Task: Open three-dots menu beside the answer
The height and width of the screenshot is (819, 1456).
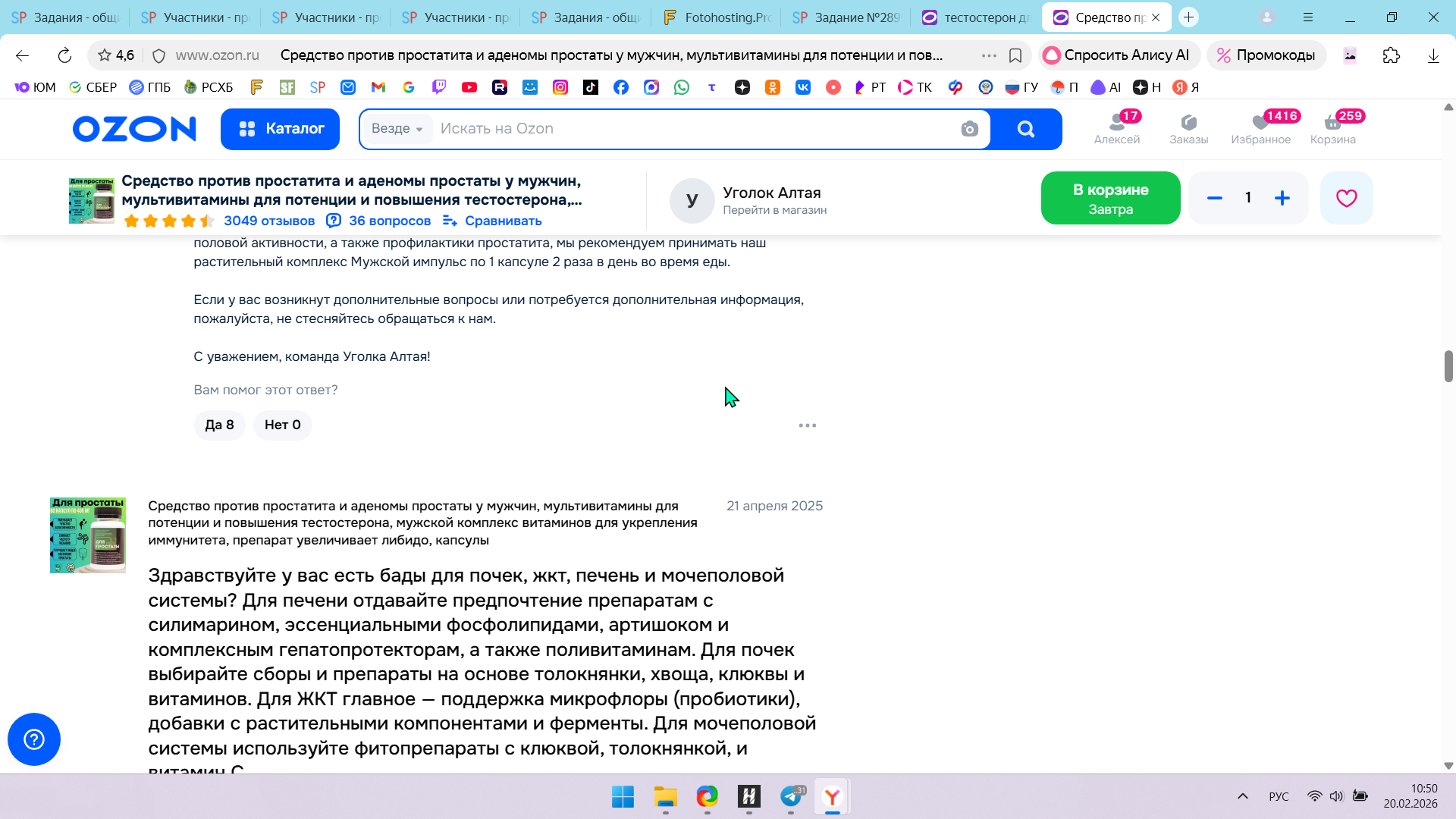Action: 807,425
